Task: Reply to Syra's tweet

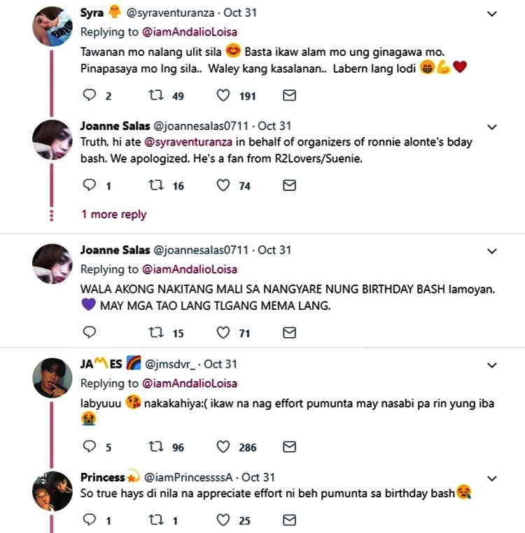Action: (x=89, y=95)
